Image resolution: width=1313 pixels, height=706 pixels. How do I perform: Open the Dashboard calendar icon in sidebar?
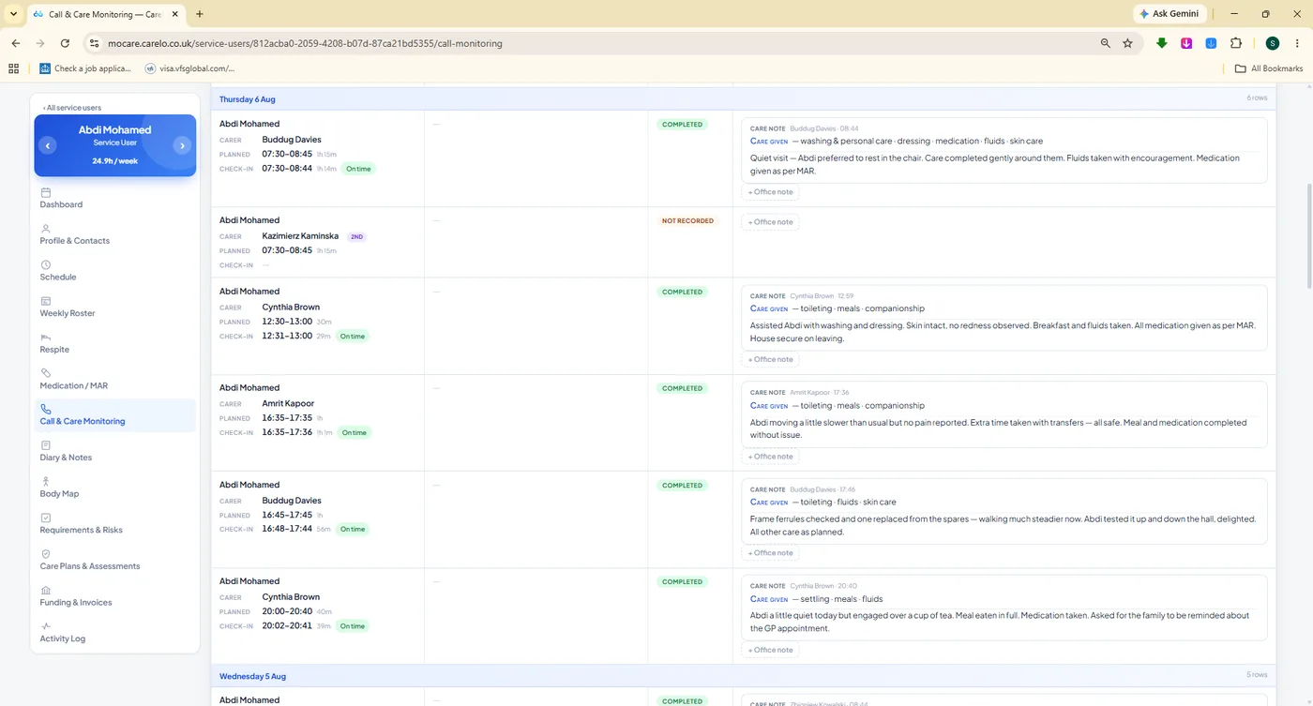coord(45,192)
